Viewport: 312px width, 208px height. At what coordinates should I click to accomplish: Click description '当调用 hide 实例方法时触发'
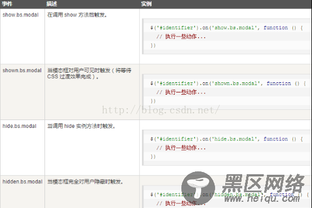point(81,126)
